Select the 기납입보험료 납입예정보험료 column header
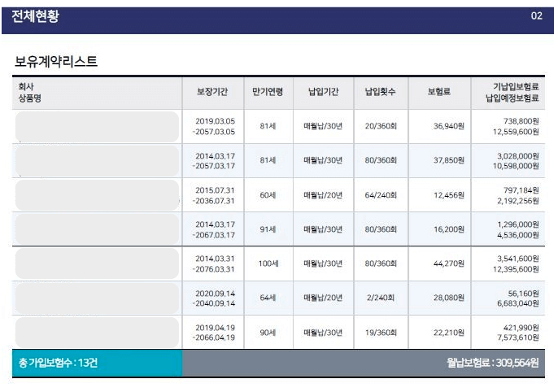 point(512,93)
